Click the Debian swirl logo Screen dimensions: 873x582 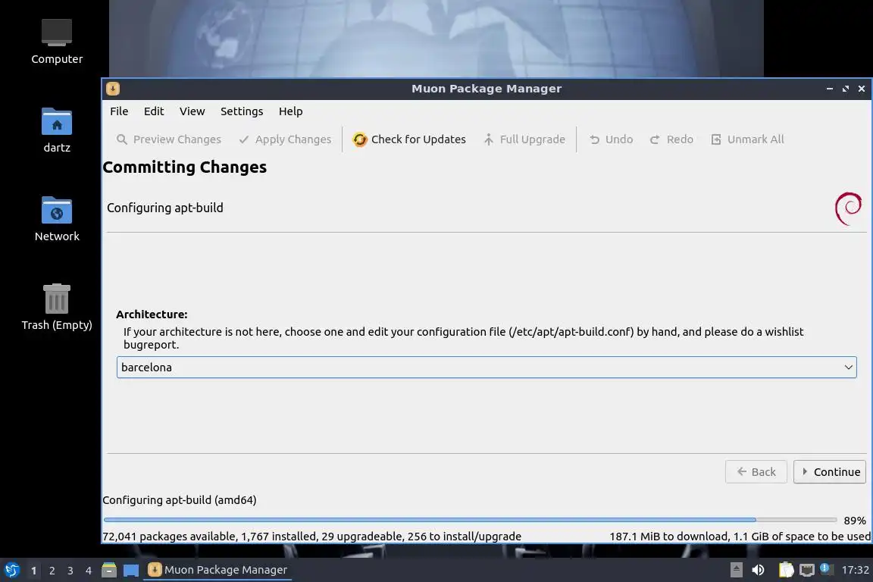[848, 209]
